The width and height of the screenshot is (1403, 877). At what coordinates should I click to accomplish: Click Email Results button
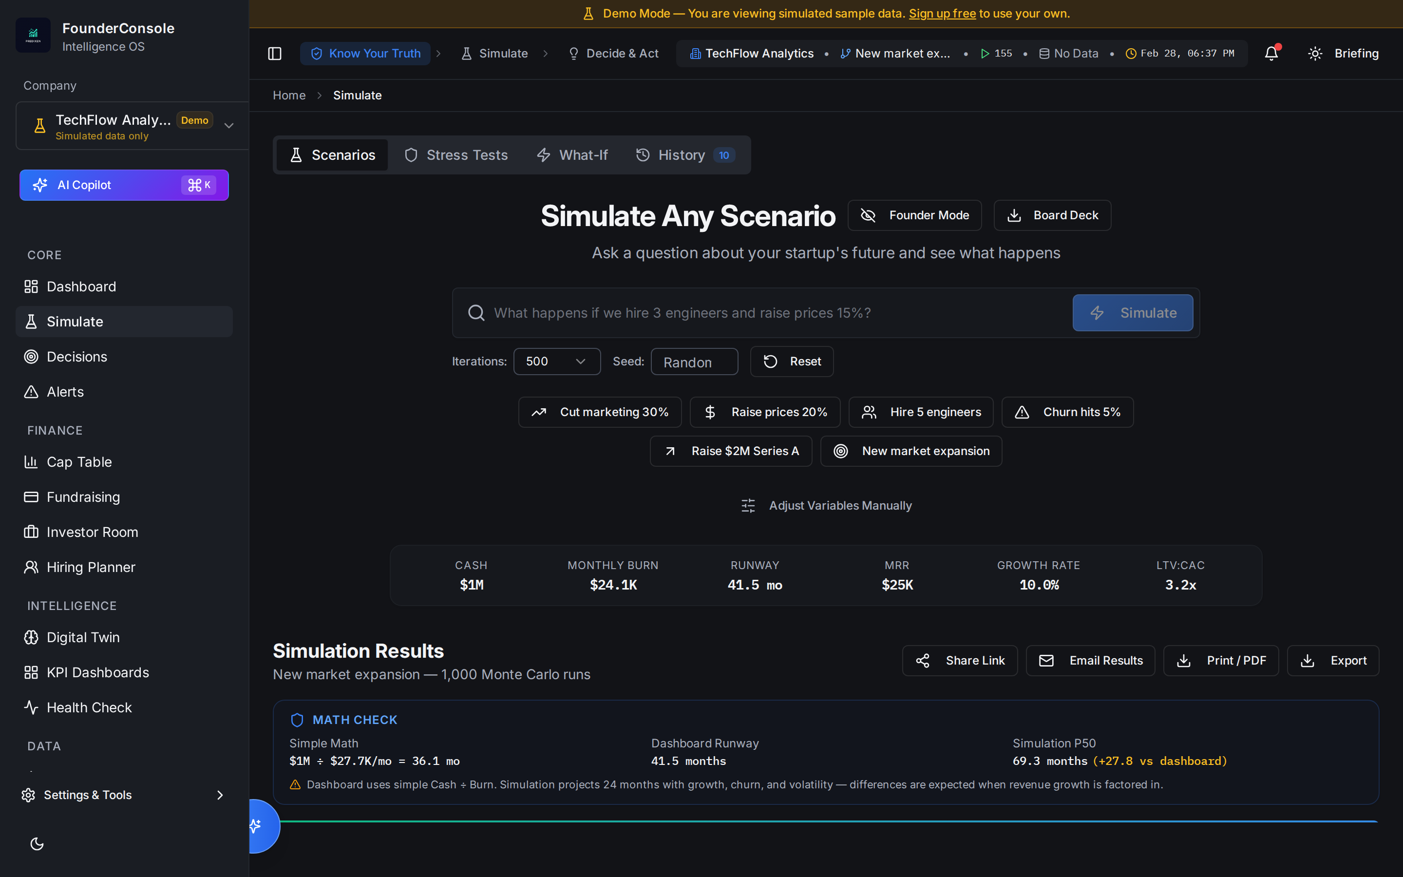[1091, 661]
